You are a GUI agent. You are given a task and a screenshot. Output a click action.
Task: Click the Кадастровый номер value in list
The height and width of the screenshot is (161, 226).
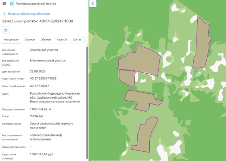pyautogui.click(x=43, y=78)
